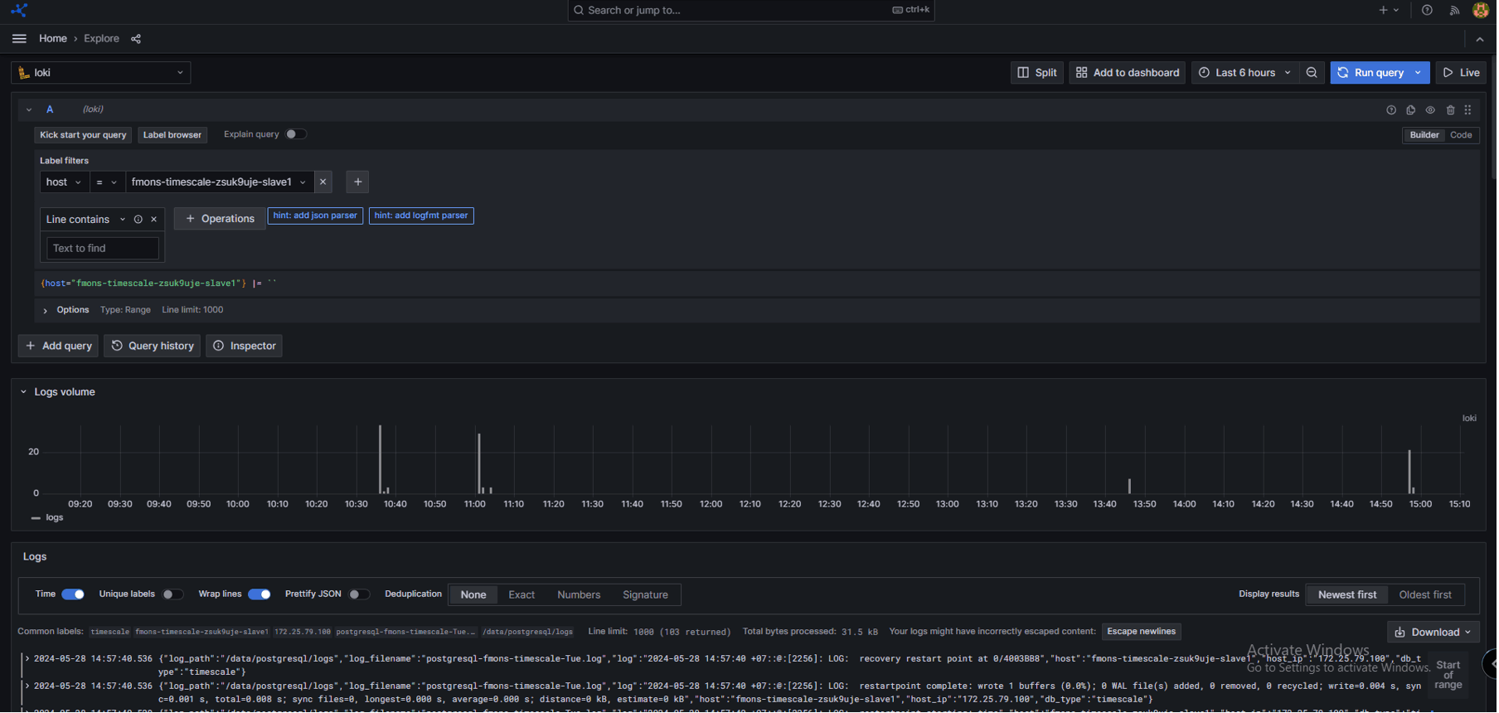Viewport: 1499px width, 713px height.
Task: Add a new label filter with plus icon
Action: (x=358, y=182)
